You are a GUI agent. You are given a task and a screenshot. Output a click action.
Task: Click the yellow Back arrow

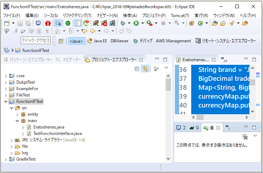(93, 31)
